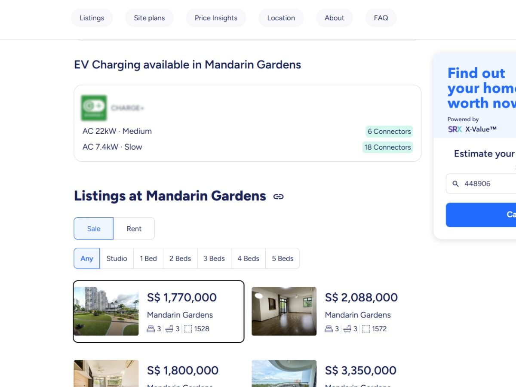This screenshot has width=516, height=387.
Task: Click thumbnail of S$ 1,770,000 listing
Action: pyautogui.click(x=106, y=311)
